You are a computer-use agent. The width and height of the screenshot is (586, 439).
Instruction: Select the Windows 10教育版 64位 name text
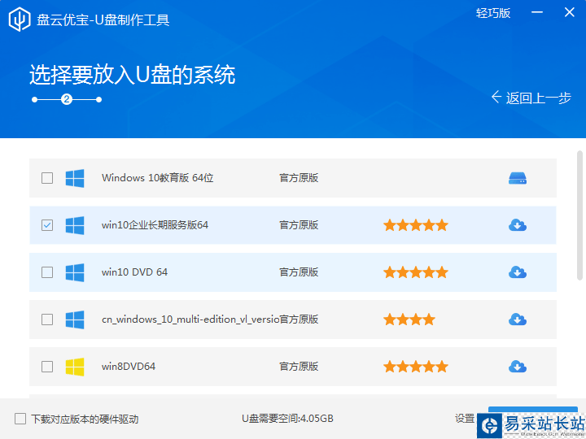[x=157, y=178]
